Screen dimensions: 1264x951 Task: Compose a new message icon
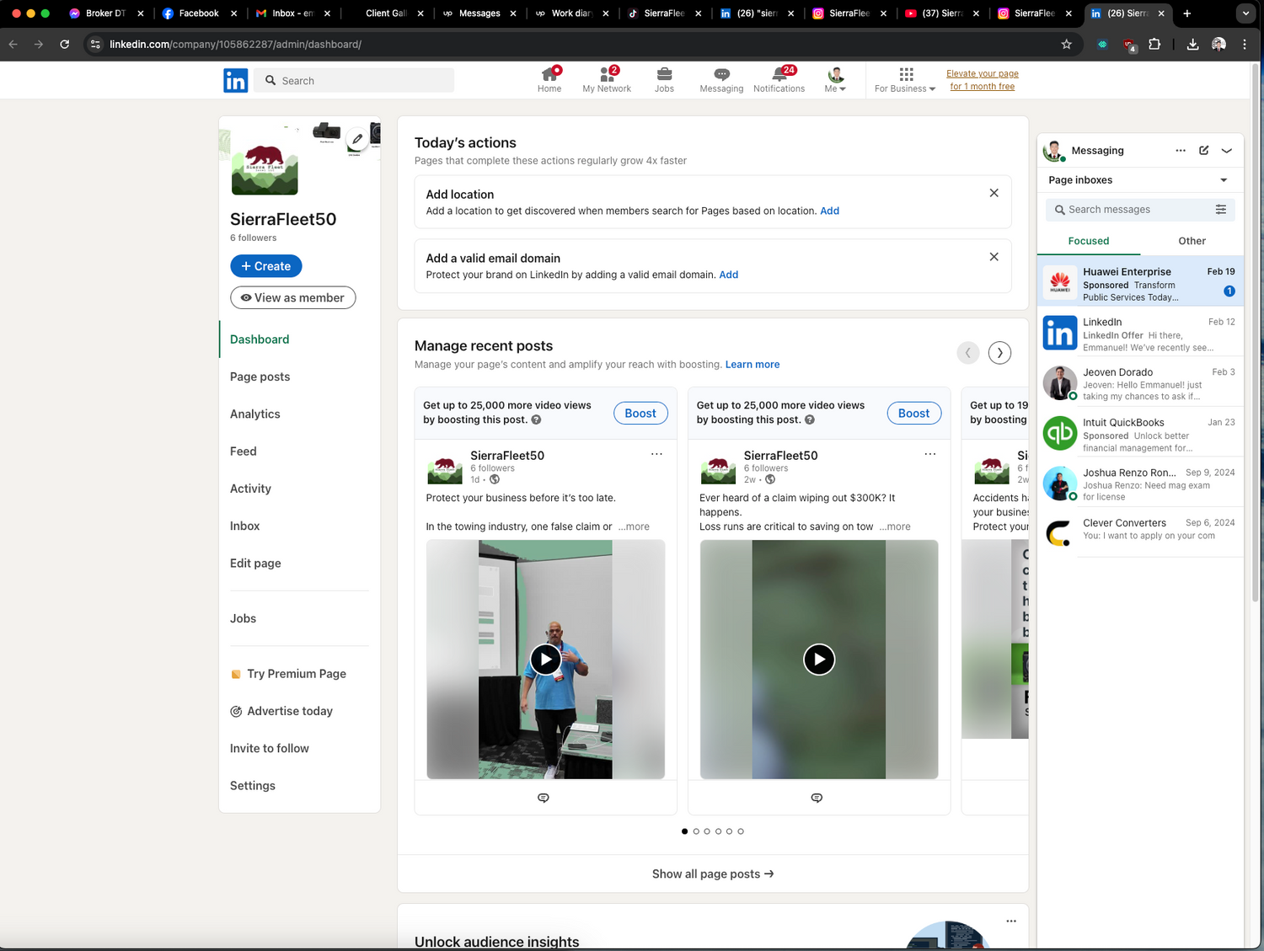1204,151
